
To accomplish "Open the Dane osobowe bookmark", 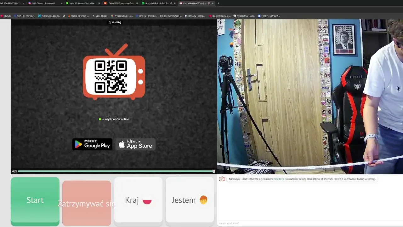I will click(x=100, y=16).
